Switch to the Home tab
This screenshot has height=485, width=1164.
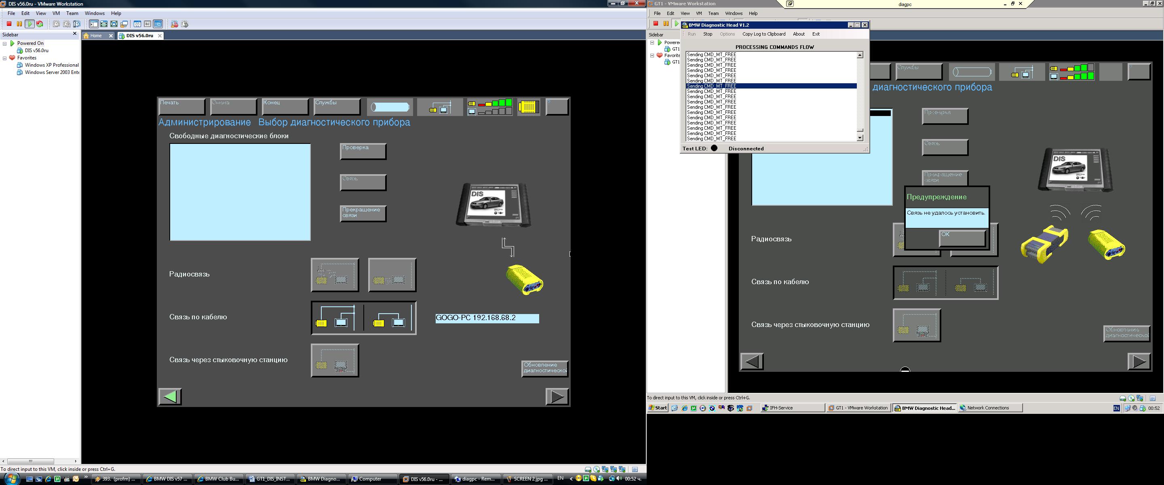click(x=96, y=36)
